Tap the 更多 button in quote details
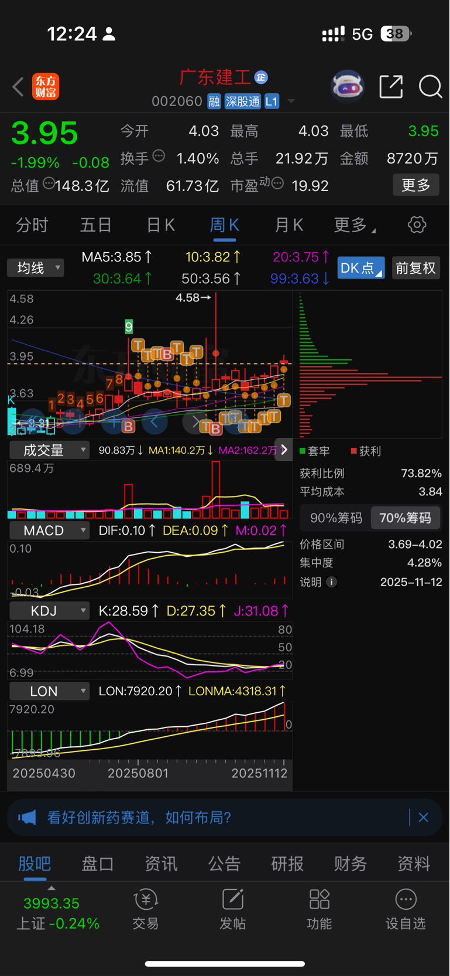The height and width of the screenshot is (976, 450). pyautogui.click(x=416, y=185)
